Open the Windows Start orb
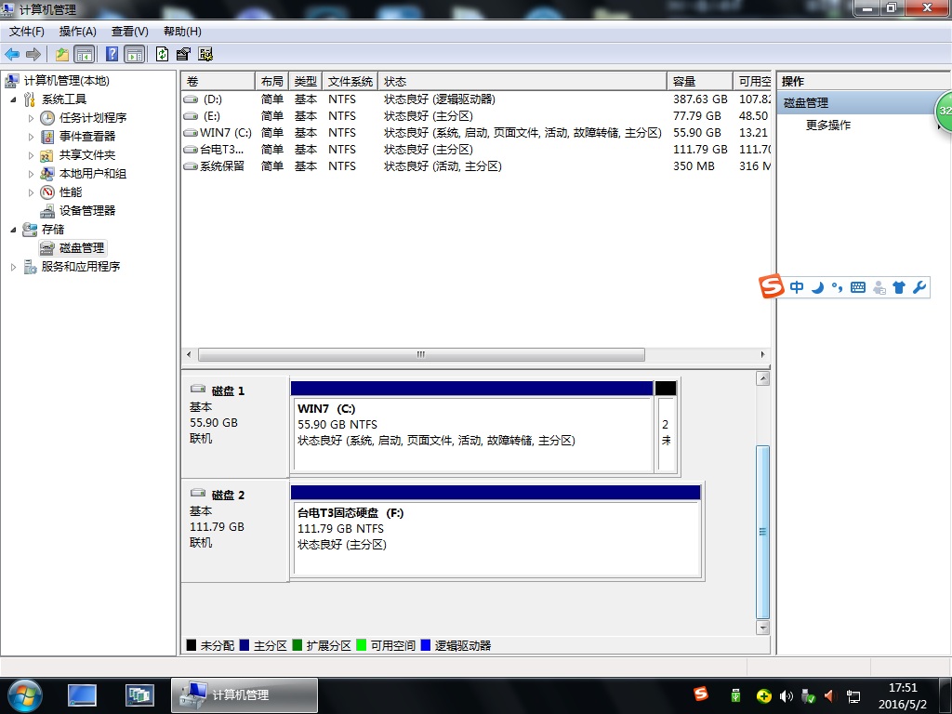The image size is (952, 714). 24,695
